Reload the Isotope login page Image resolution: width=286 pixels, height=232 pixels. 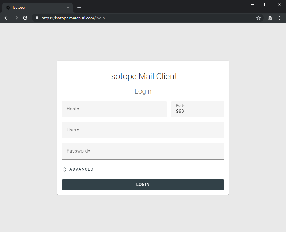point(25,18)
